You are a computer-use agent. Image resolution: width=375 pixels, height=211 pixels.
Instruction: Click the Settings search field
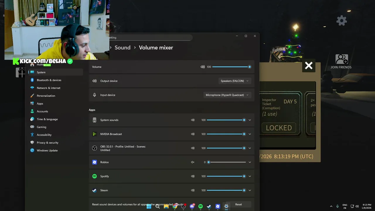[150, 38]
